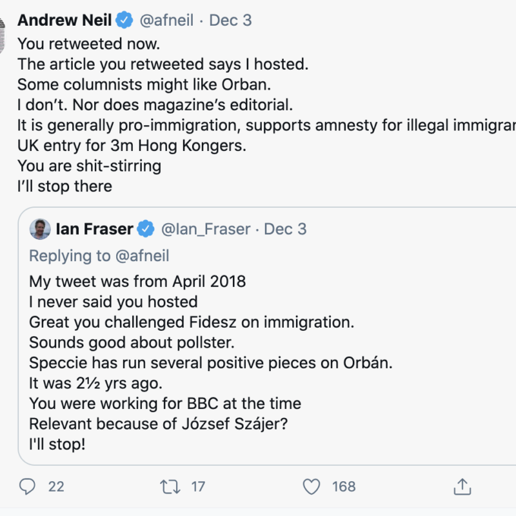Click the quoted tweet's Dec 3 timestamp
This screenshot has width=516, height=516.
pyautogui.click(x=286, y=228)
